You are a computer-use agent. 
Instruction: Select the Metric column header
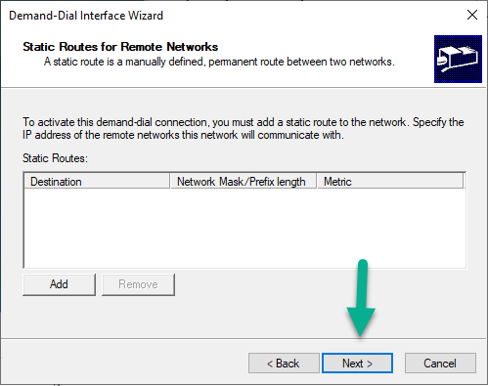[x=390, y=181]
